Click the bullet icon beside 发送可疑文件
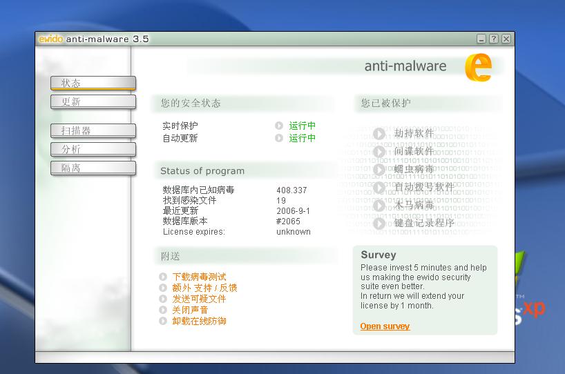 (x=163, y=299)
